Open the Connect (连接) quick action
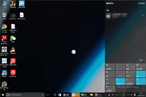The height and width of the screenshot is (97, 146). 110,74
